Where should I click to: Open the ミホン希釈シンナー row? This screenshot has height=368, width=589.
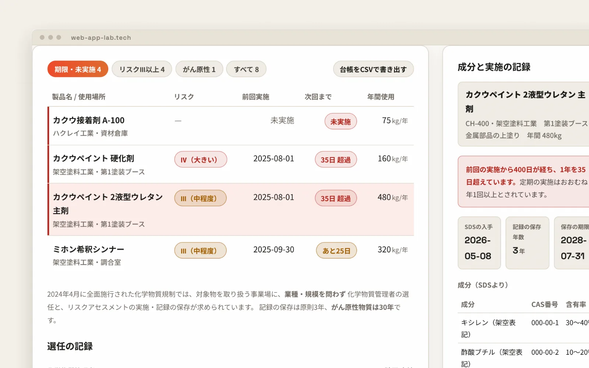[x=231, y=255]
